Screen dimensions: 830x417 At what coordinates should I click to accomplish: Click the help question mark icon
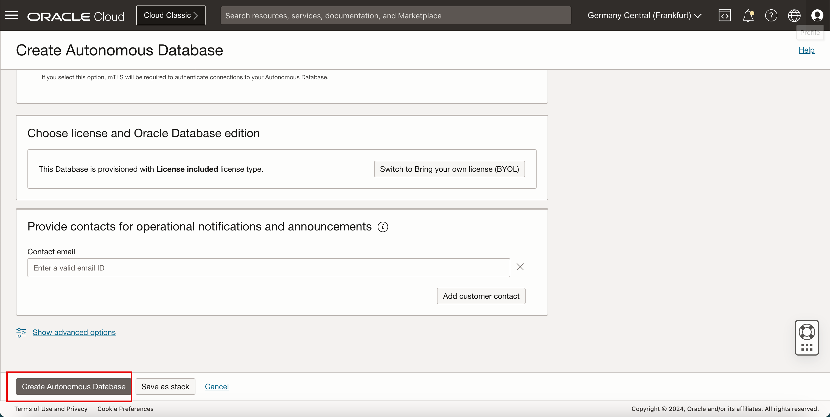pos(771,15)
